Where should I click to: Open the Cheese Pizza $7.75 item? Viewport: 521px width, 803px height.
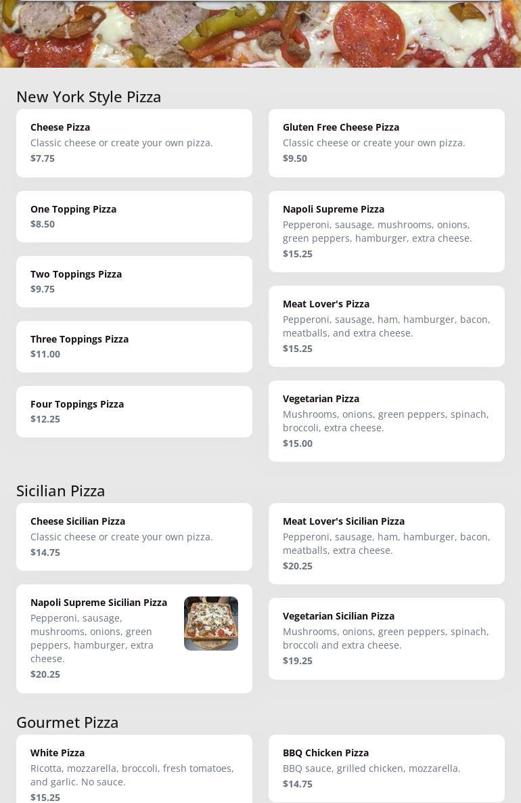134,143
